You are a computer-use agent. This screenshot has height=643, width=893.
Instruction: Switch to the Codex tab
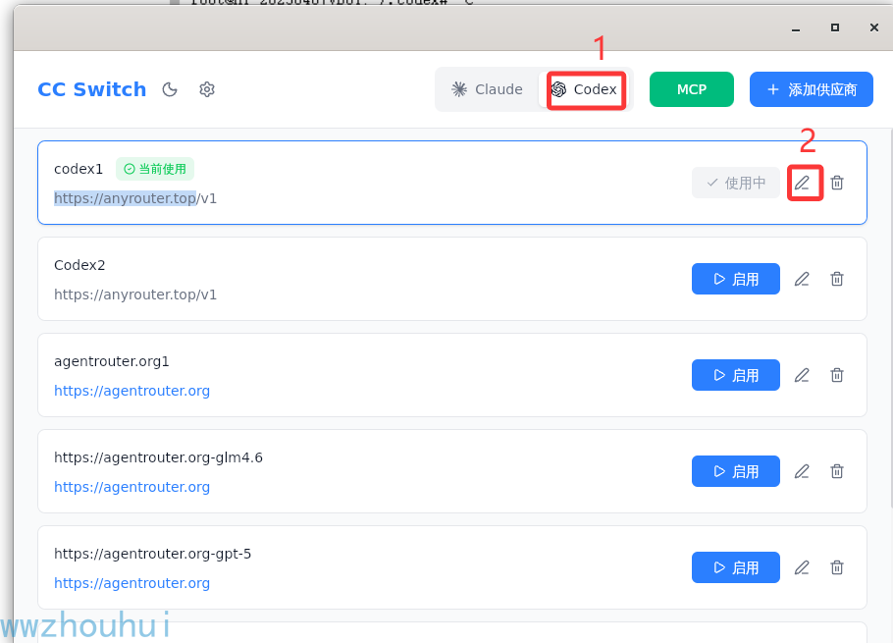click(x=584, y=89)
